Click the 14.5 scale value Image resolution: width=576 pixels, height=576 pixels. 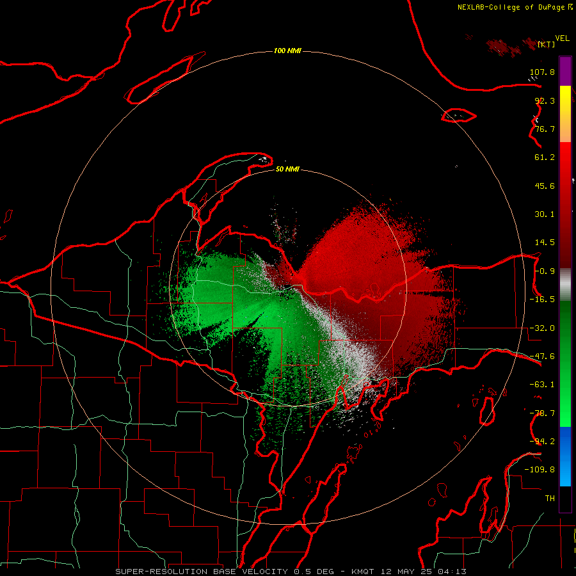pyautogui.click(x=545, y=243)
